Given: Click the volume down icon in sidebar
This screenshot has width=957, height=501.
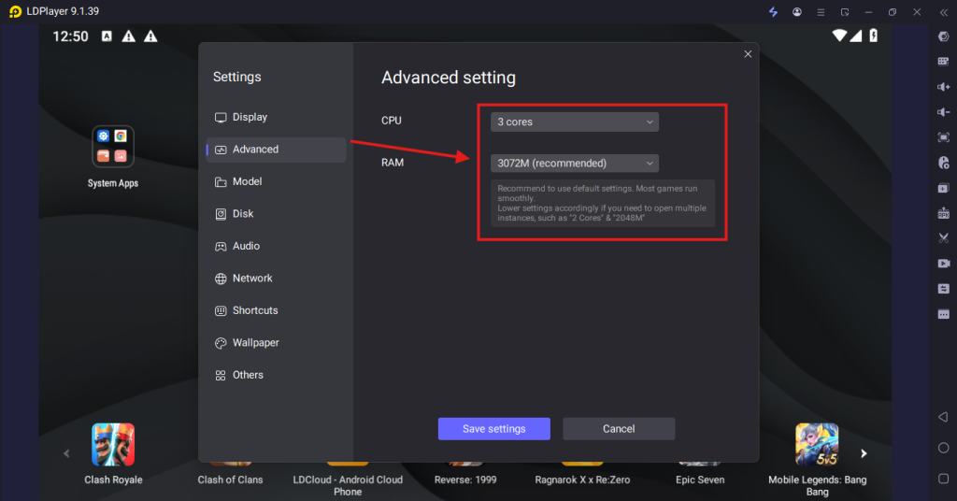Looking at the screenshot, I should (943, 112).
